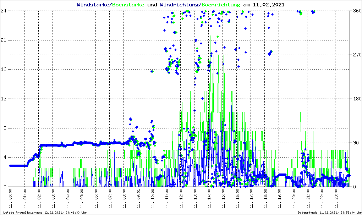Click the time label '11. 17:00'
Image resolution: width=362 pixels, height=215 pixels.
(251, 198)
